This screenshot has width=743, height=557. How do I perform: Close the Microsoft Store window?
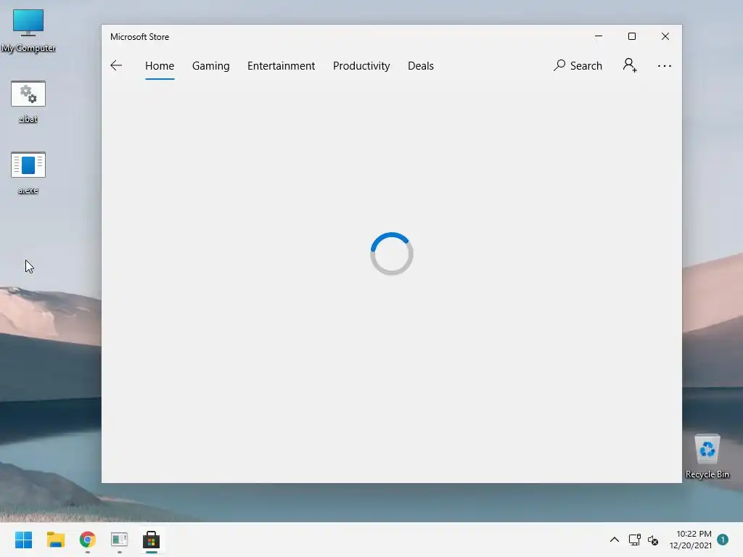click(x=665, y=36)
